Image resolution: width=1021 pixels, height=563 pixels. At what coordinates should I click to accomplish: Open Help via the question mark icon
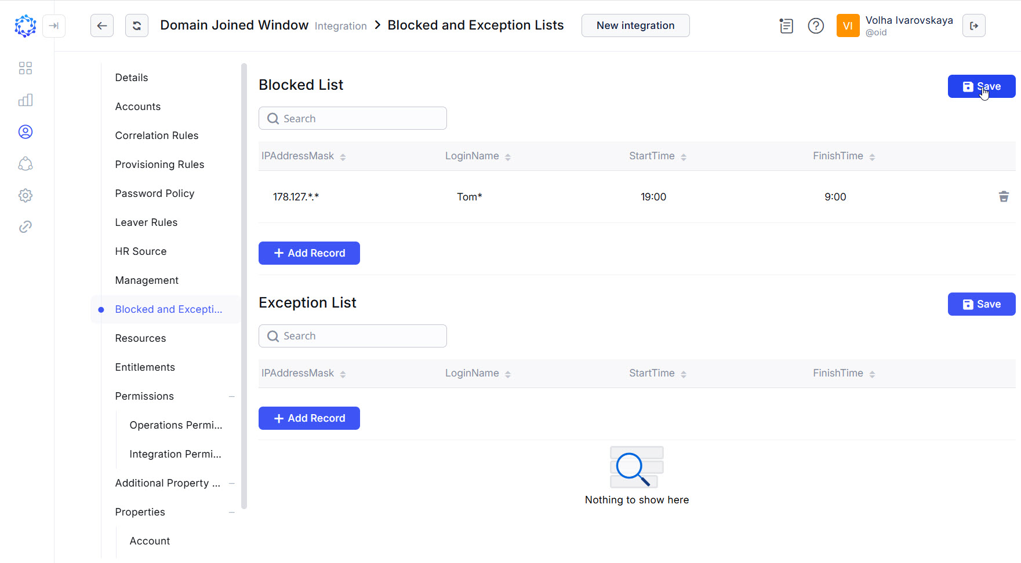click(816, 25)
